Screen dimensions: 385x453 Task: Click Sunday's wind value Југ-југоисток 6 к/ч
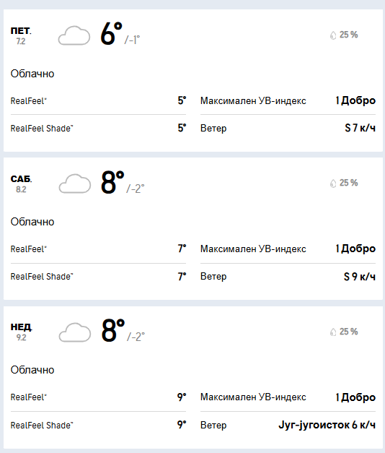327,425
